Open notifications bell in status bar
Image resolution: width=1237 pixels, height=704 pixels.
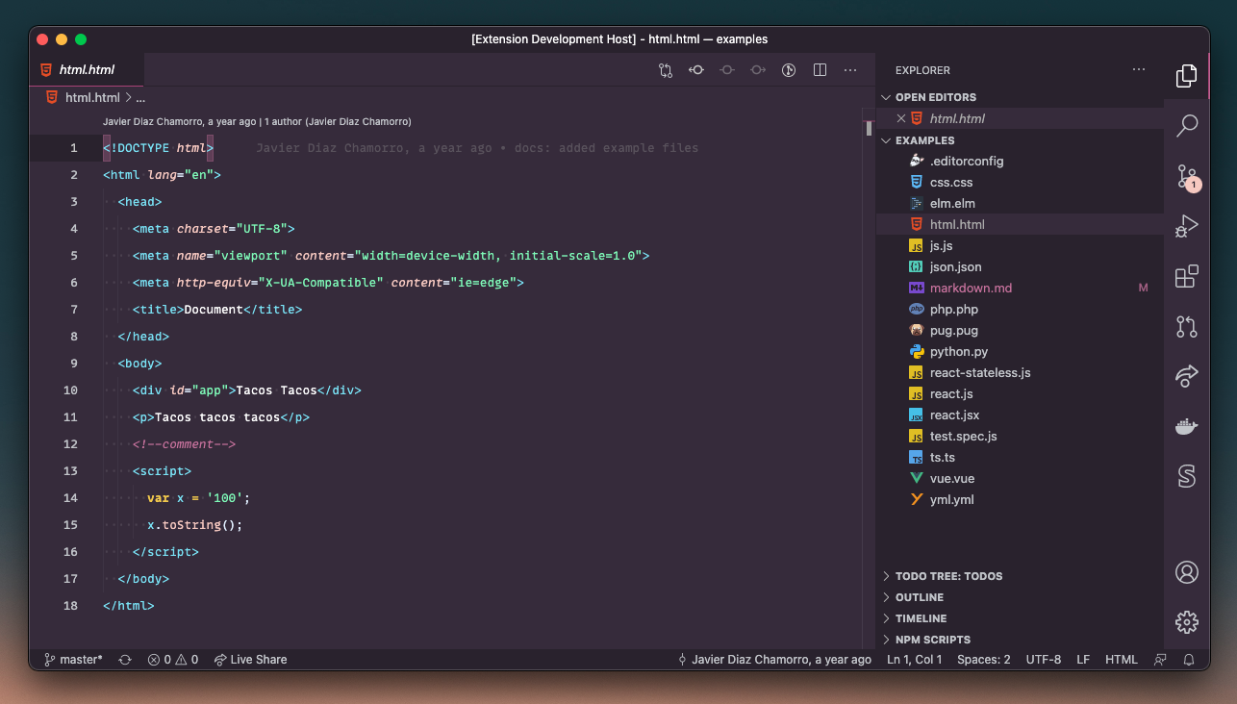tap(1189, 660)
